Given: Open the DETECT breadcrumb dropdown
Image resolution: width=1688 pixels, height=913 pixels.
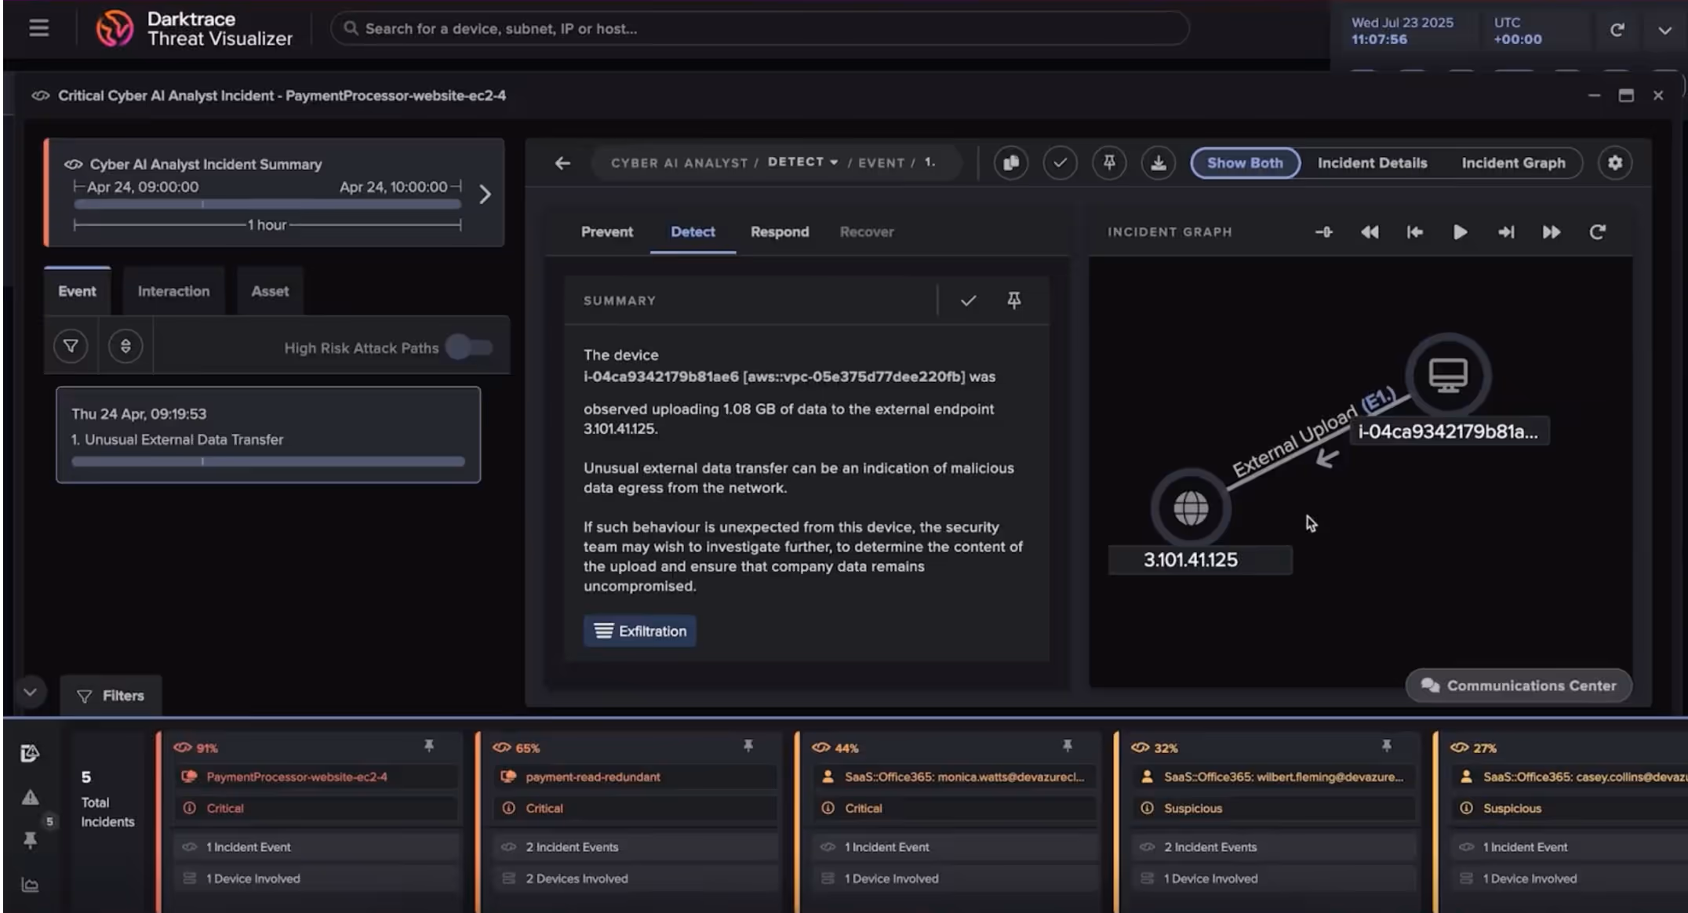Looking at the screenshot, I should coord(802,162).
